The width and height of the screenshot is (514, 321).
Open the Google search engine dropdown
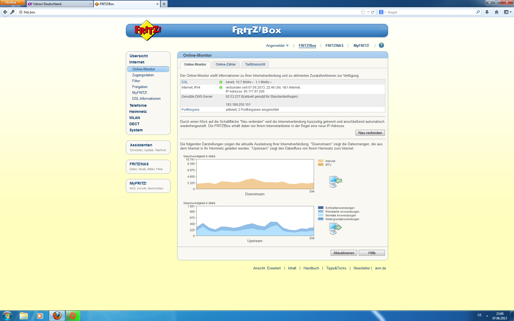382,12
